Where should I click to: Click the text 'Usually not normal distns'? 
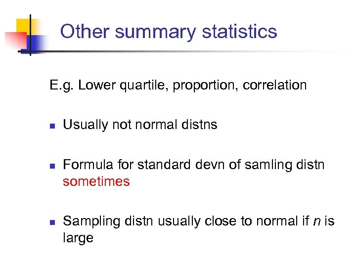(140, 125)
